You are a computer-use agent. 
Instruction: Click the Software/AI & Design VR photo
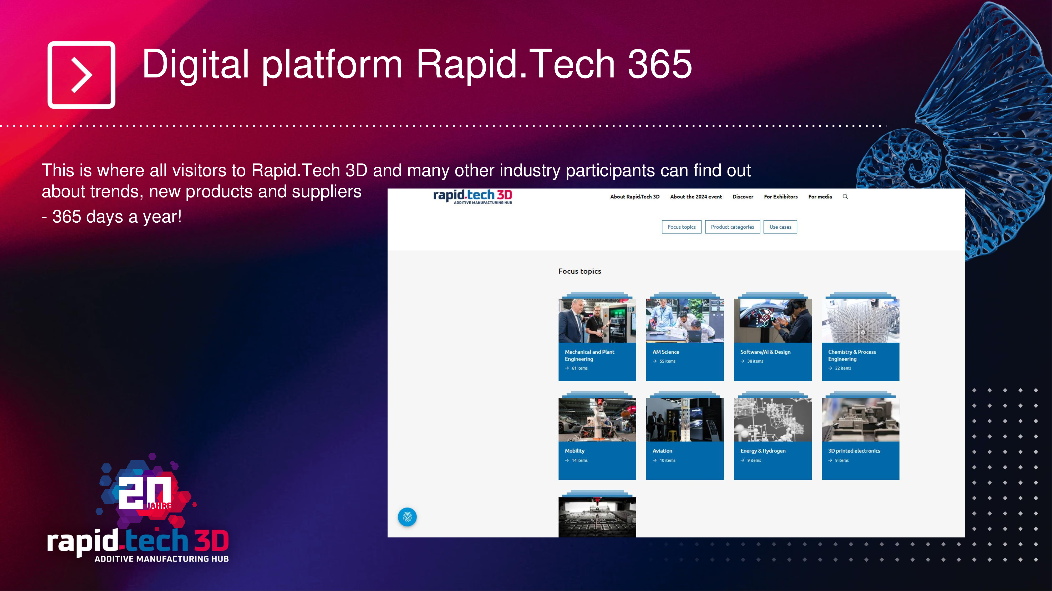pos(773,321)
